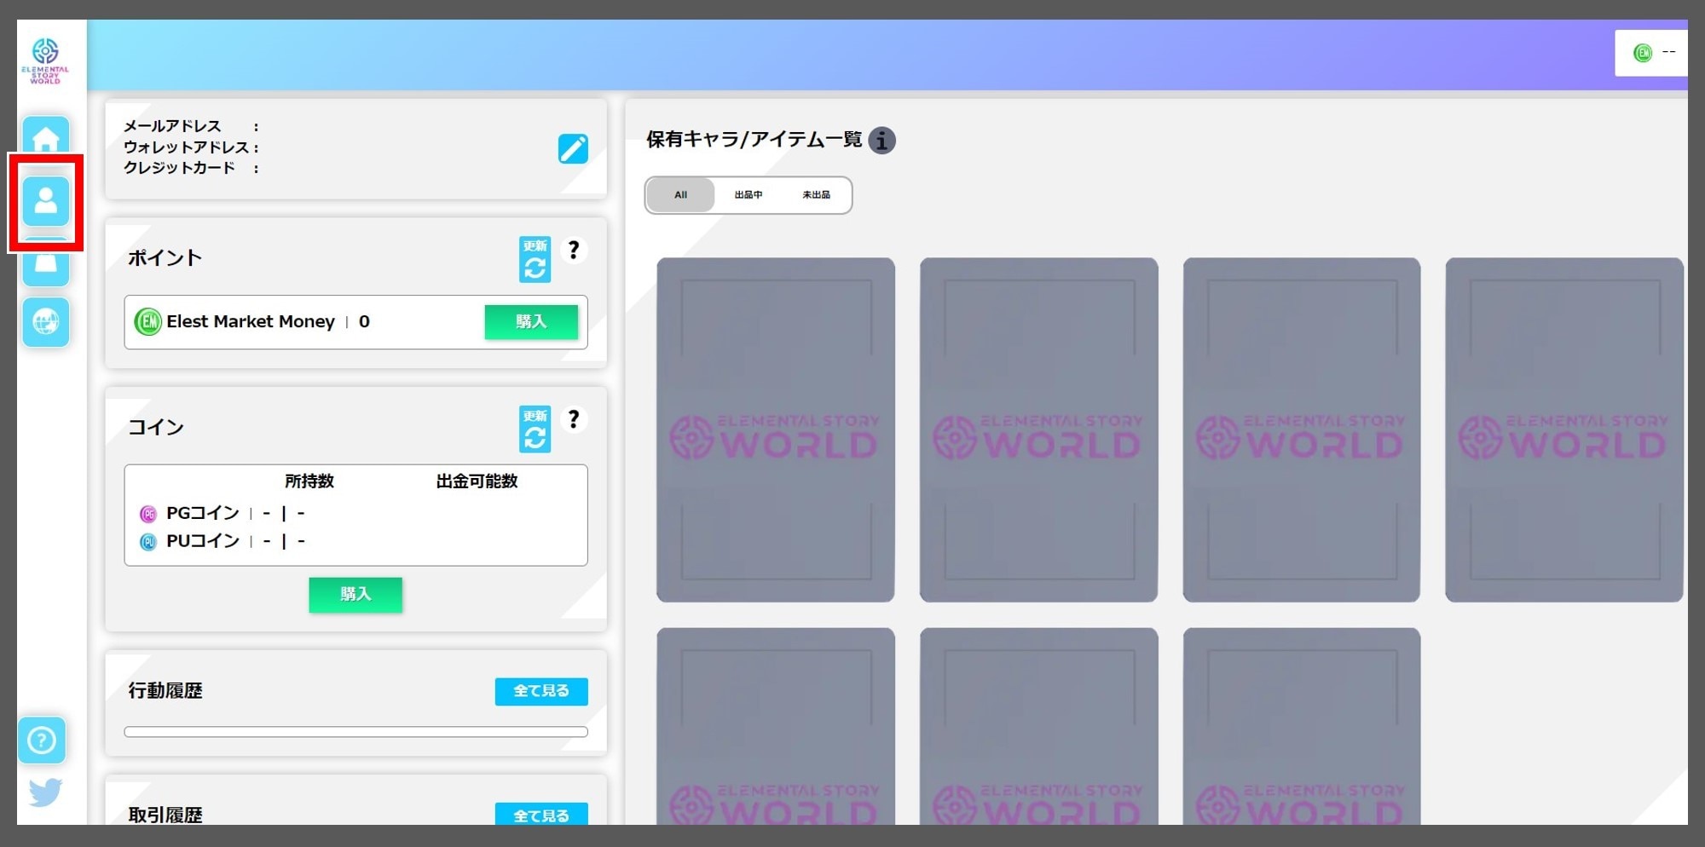Open info icon beside 保有キャラ/アイテム一覧
The width and height of the screenshot is (1705, 847).
point(882,140)
